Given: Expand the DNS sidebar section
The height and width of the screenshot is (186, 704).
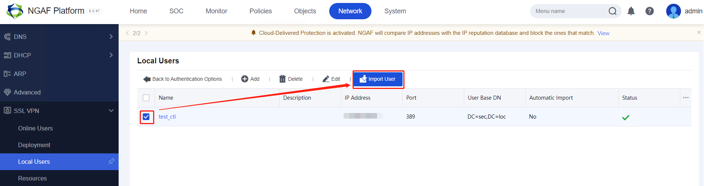Looking at the screenshot, I should pos(111,37).
